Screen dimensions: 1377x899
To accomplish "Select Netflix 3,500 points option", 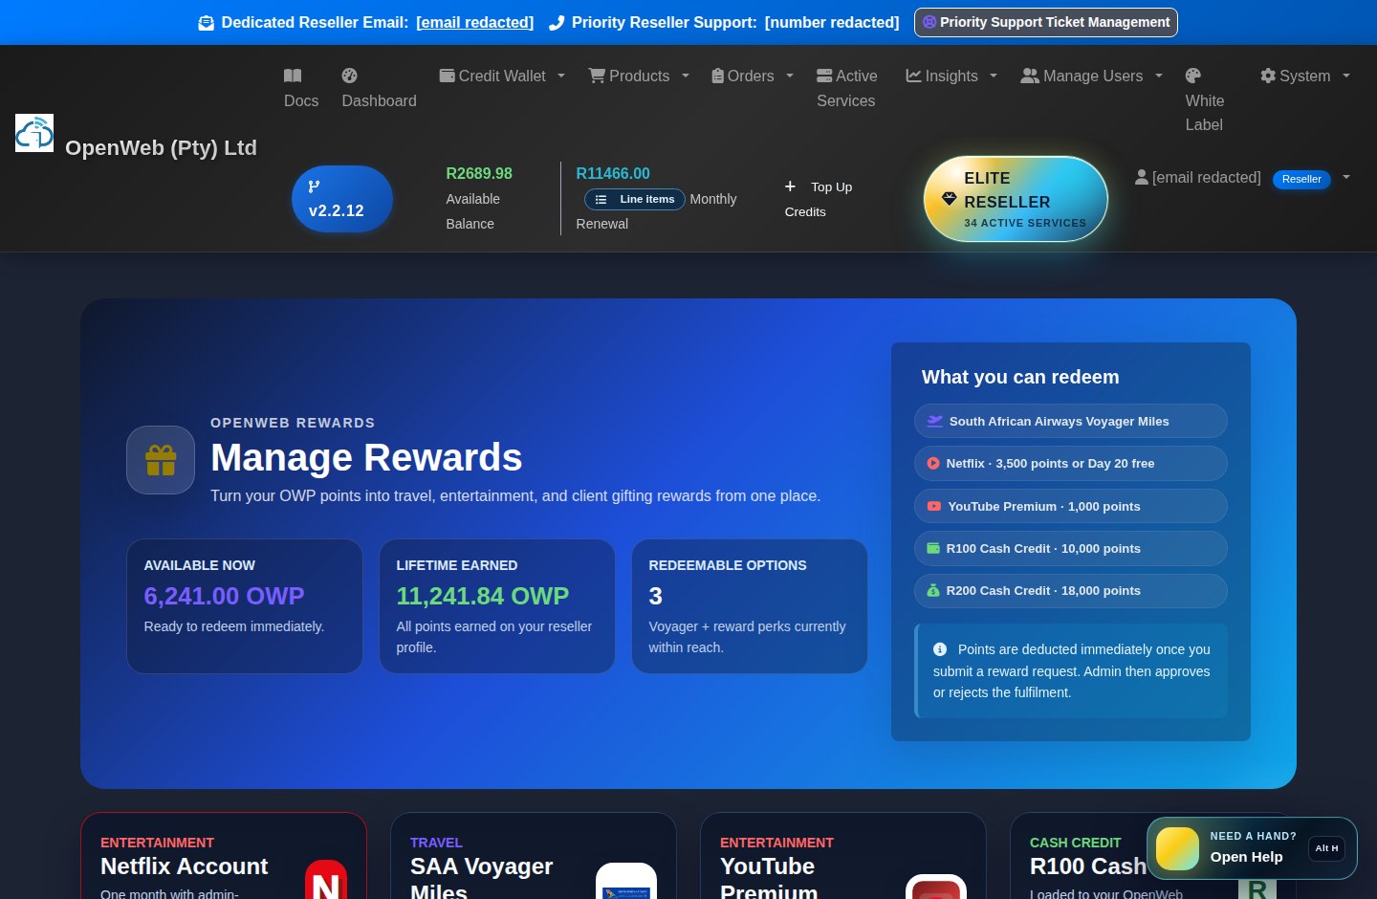I will pyautogui.click(x=1071, y=463).
